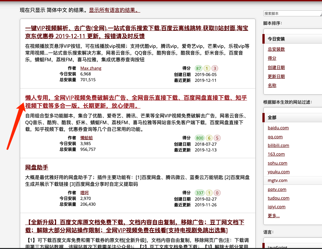322x249 pixels.
Task: Click the yellow score badge next to 337
Action: click(209, 193)
